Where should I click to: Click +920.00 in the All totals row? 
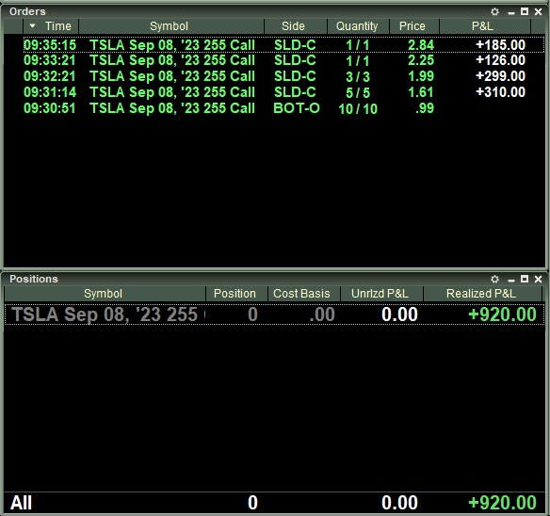[502, 503]
